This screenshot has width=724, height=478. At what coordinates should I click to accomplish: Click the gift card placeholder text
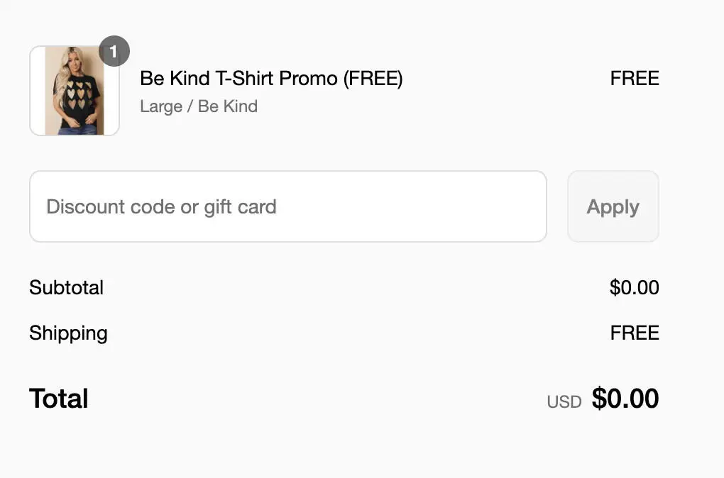tap(160, 206)
